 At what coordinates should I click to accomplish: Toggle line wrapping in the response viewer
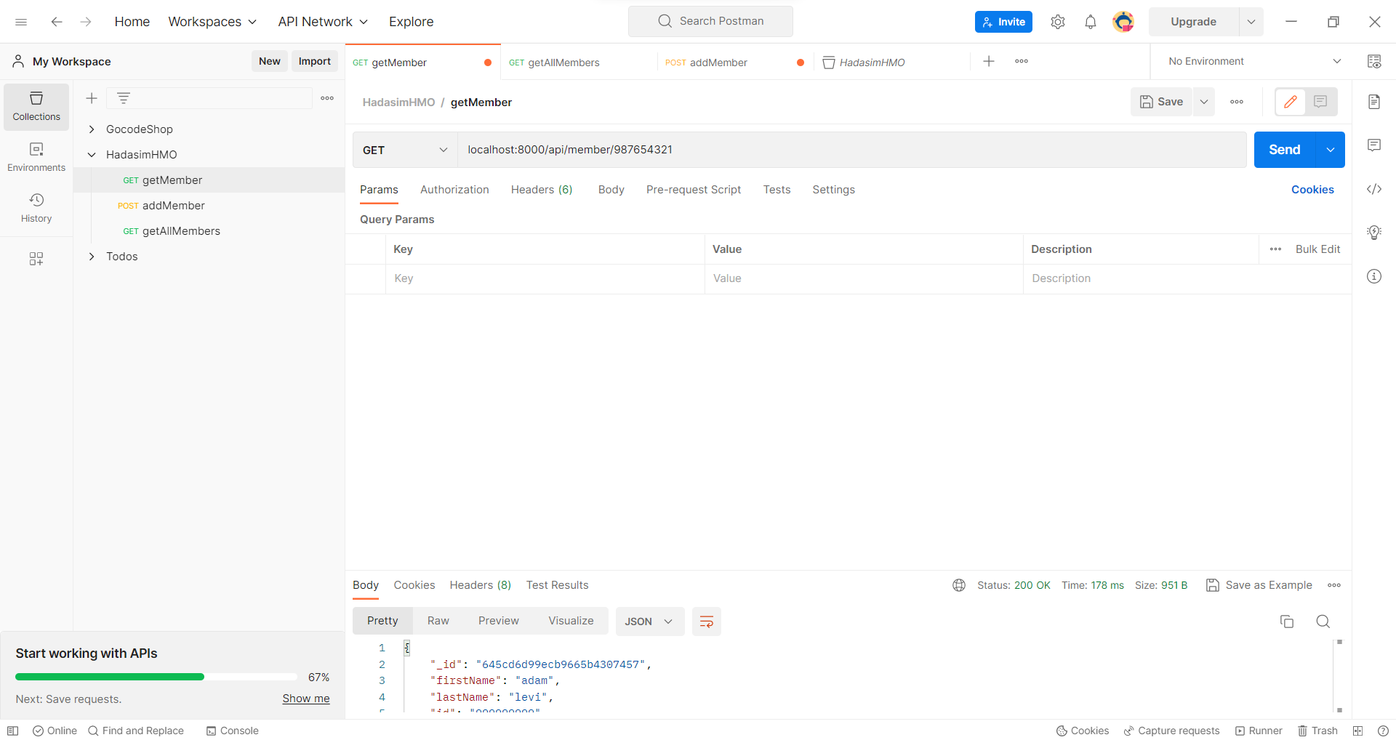pyautogui.click(x=706, y=622)
